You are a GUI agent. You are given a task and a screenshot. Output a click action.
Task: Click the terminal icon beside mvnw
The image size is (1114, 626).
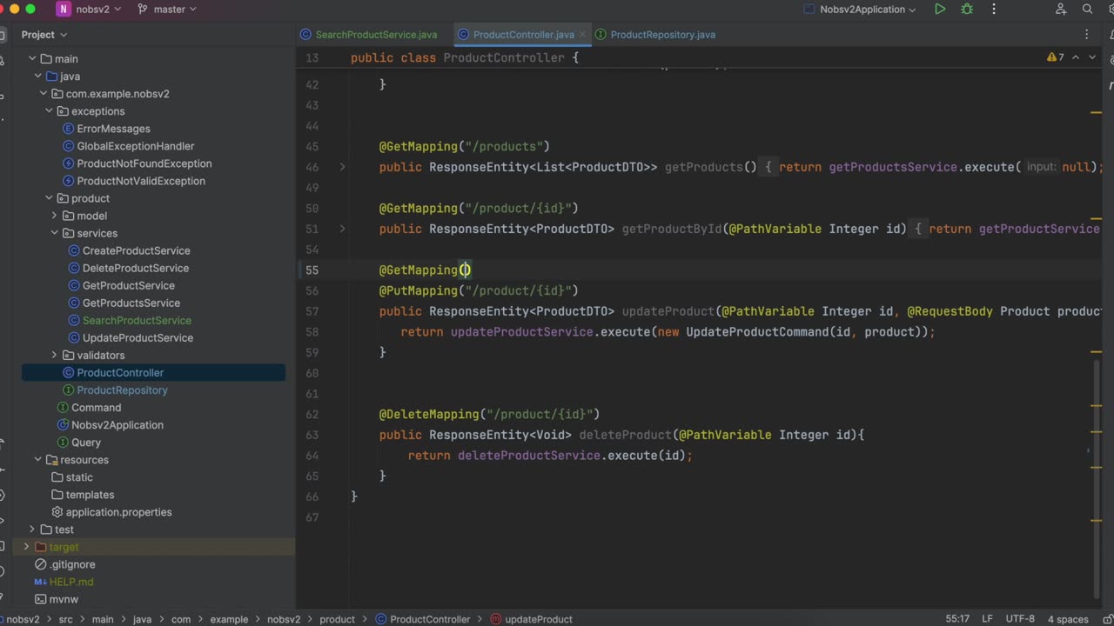(41, 599)
